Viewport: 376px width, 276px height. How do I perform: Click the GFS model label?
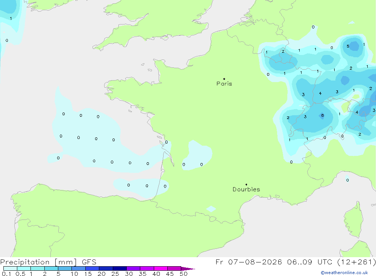click(x=89, y=262)
